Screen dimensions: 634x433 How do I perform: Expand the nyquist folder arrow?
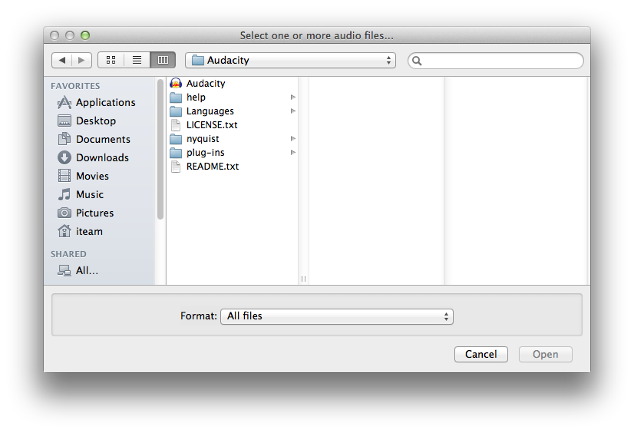pyautogui.click(x=293, y=139)
